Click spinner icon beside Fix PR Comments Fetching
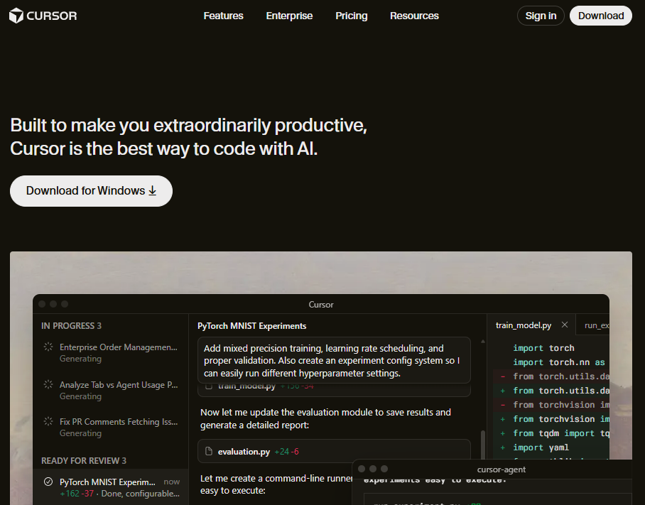 coord(48,421)
